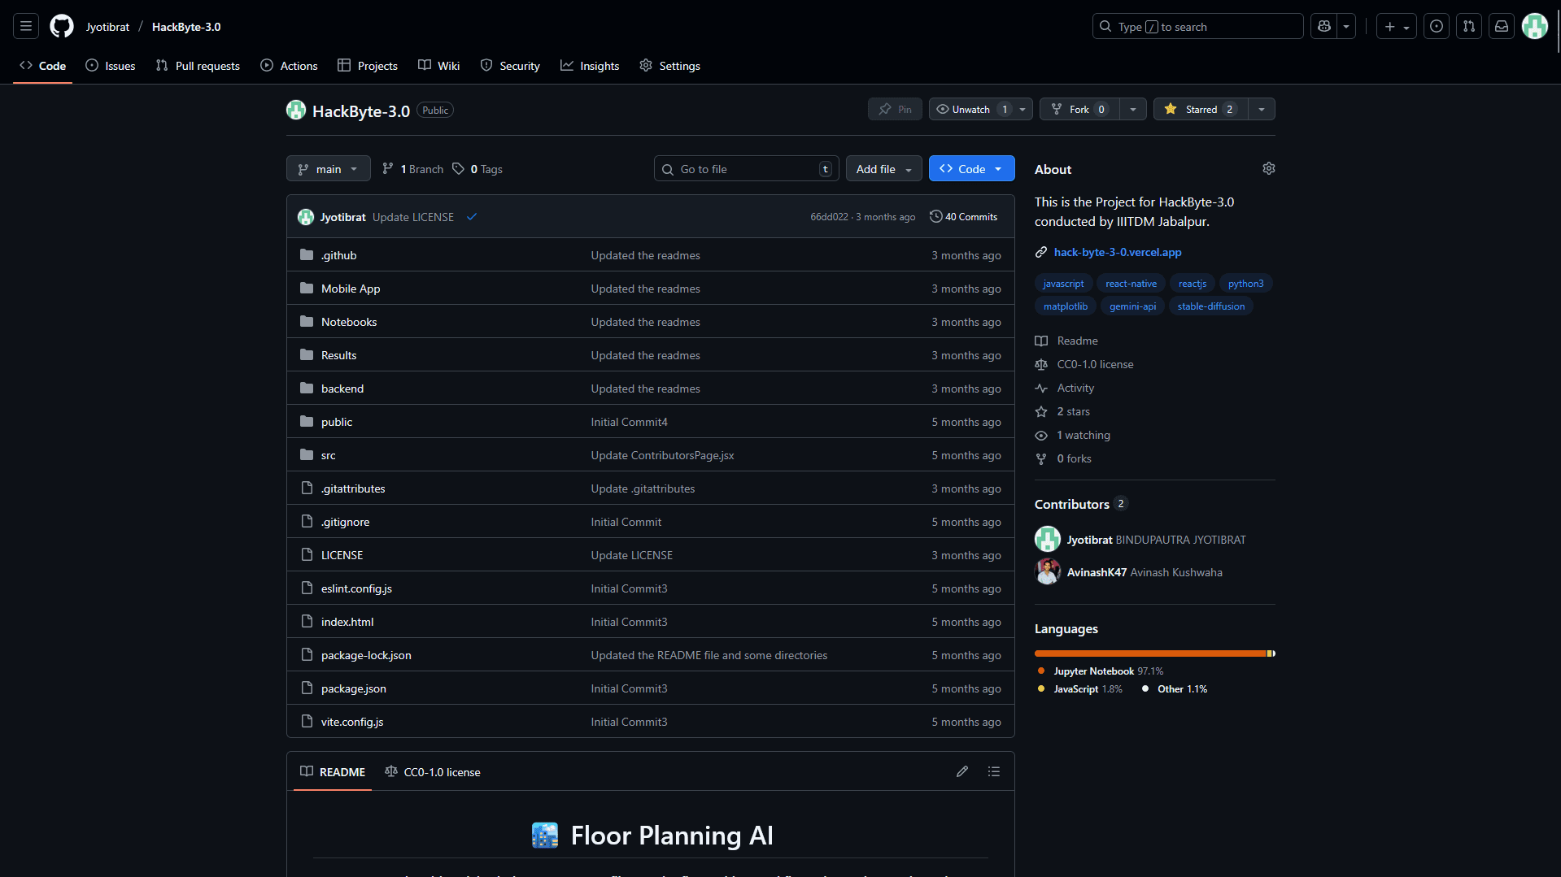
Task: Open the README outline list icon
Action: point(993,771)
